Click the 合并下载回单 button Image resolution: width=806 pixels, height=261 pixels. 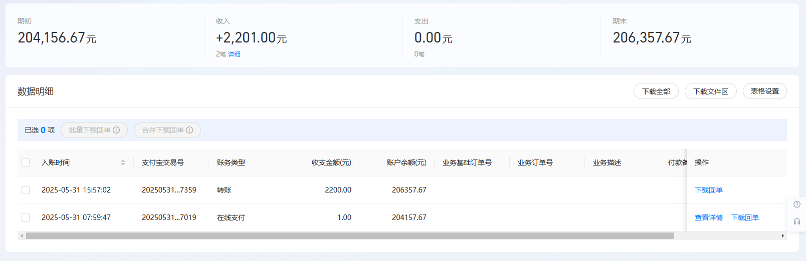tap(167, 130)
